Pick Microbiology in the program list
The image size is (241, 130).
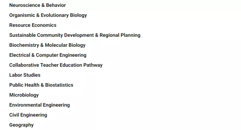[24, 95]
